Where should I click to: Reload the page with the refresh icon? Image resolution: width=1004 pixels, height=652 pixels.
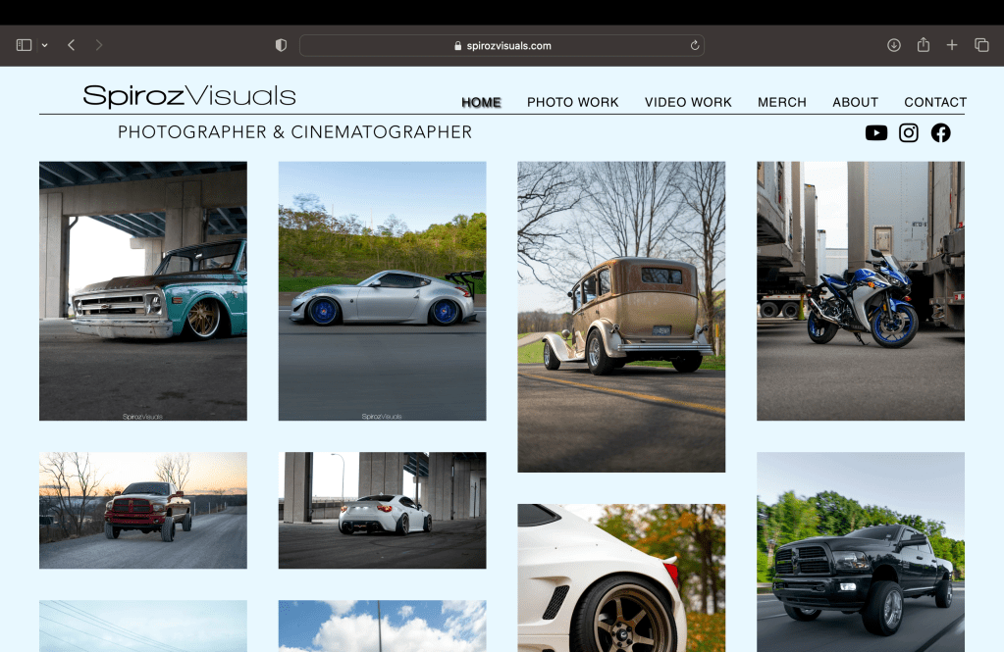coord(695,45)
